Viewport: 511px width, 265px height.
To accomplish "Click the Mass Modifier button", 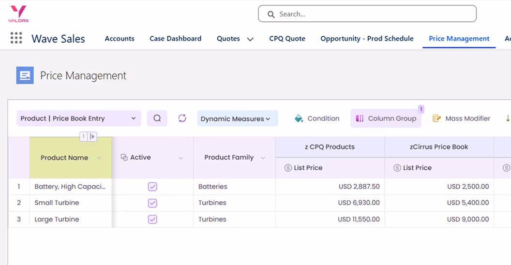I will tap(461, 118).
